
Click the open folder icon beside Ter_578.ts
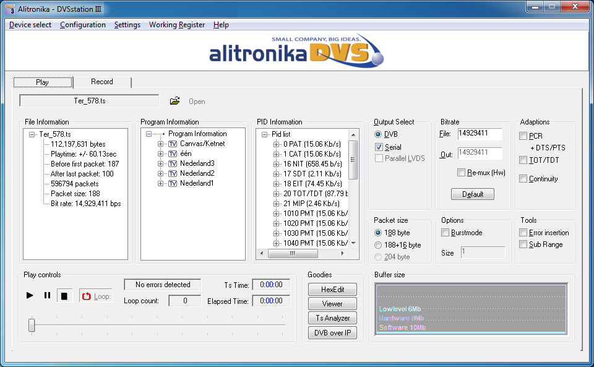175,101
